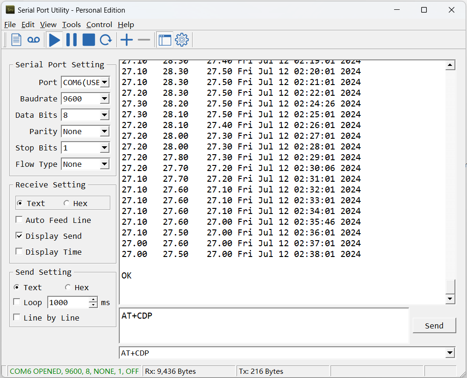Click the new document toolbar icon
This screenshot has width=467, height=378.
(x=16, y=40)
